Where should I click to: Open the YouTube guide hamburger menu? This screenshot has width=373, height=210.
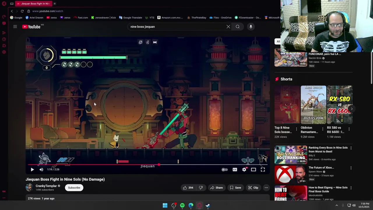pyautogui.click(x=15, y=27)
